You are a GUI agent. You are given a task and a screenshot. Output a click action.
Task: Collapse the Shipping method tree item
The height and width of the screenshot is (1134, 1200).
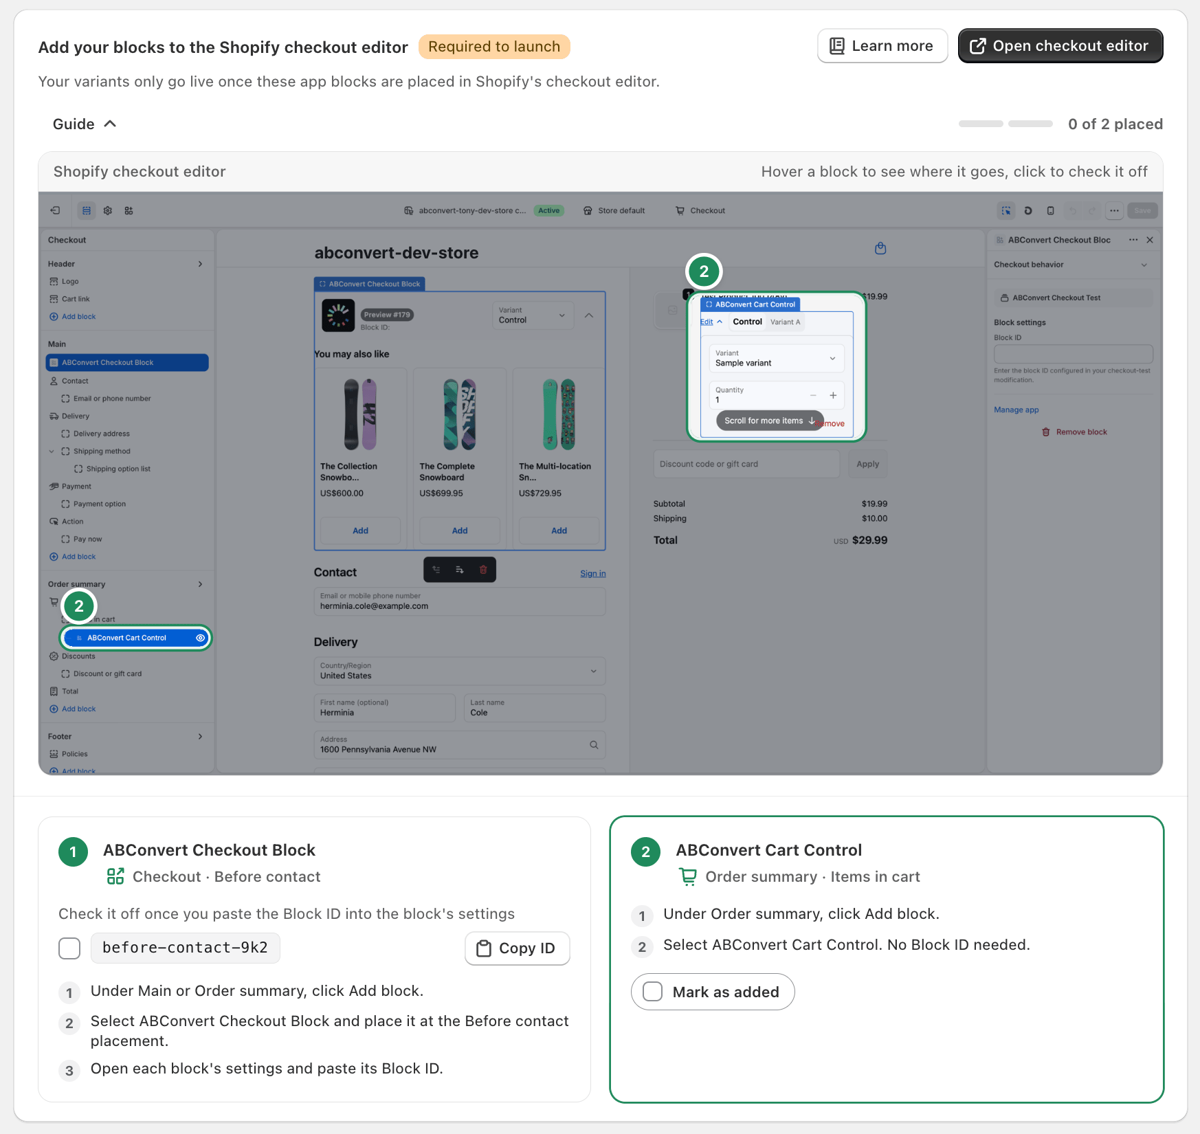[52, 452]
